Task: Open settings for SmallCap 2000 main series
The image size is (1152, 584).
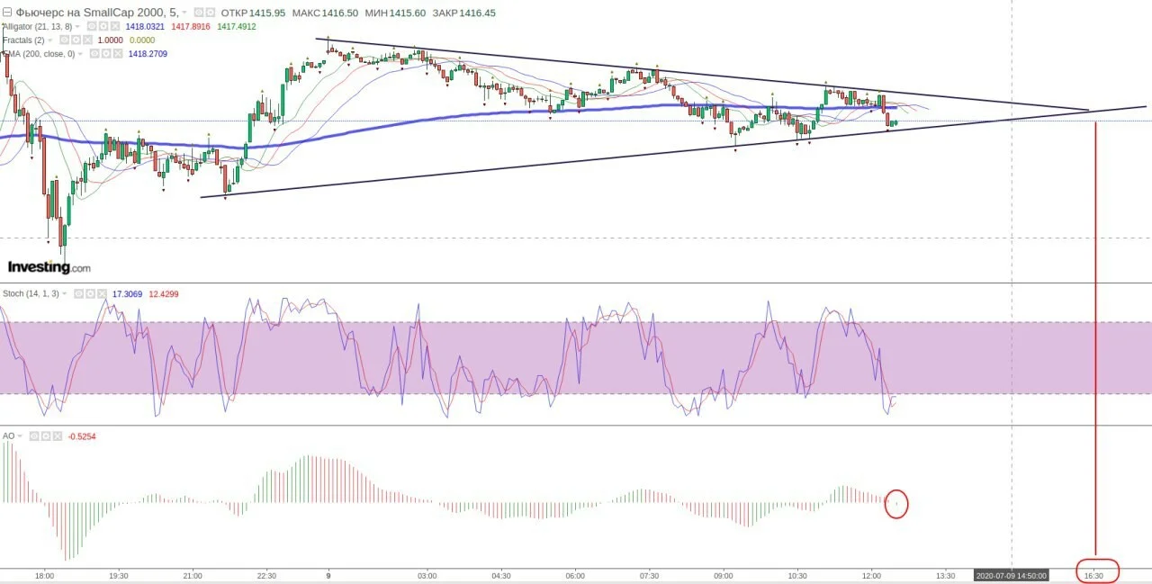Action: (210, 13)
